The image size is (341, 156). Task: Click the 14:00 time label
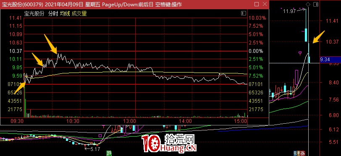[x=186, y=121]
